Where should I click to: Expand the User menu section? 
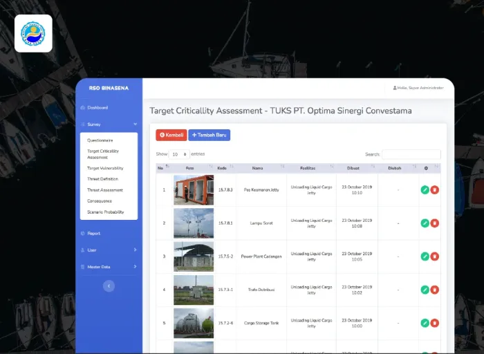(x=109, y=250)
